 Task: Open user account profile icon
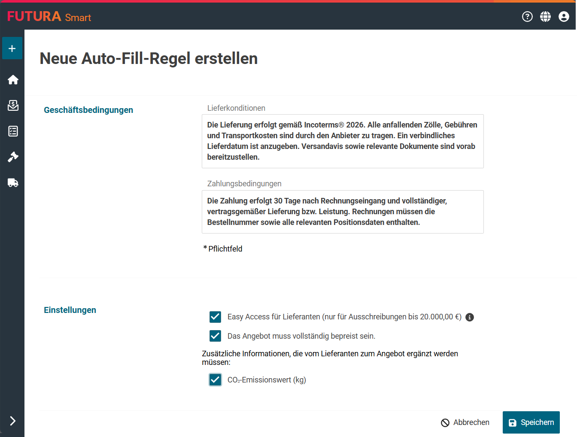(x=564, y=16)
